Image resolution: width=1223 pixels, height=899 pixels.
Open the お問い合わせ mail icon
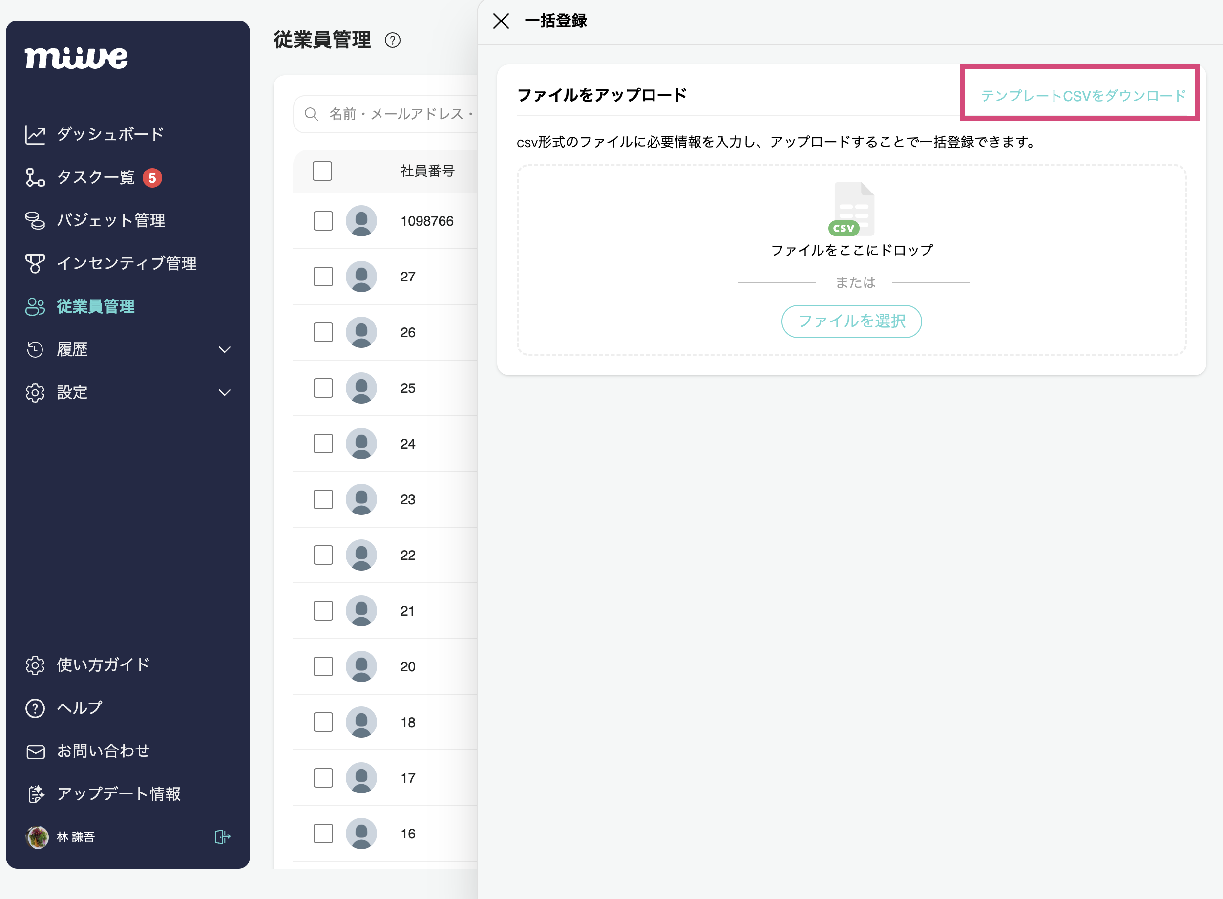pyautogui.click(x=35, y=751)
